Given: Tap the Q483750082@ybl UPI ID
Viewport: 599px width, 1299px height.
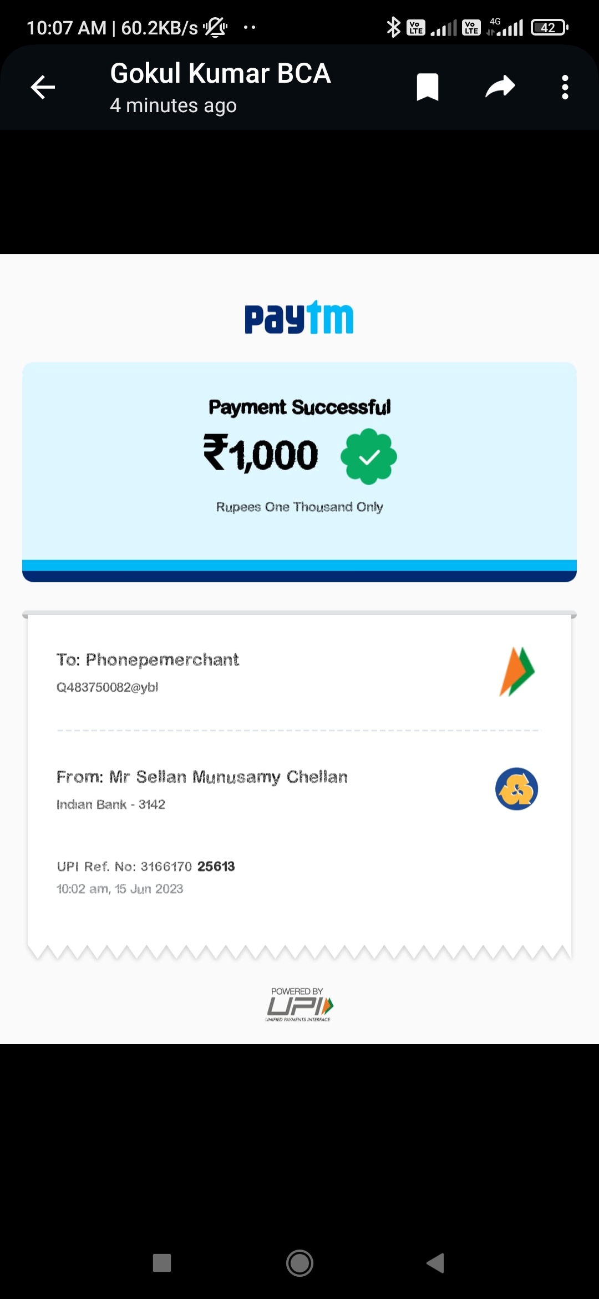Looking at the screenshot, I should coord(107,687).
